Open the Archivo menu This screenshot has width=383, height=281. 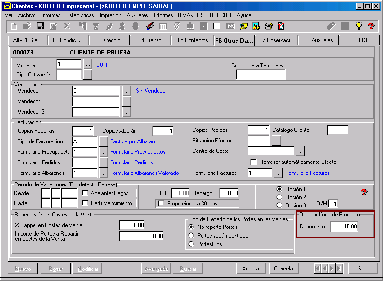click(27, 15)
